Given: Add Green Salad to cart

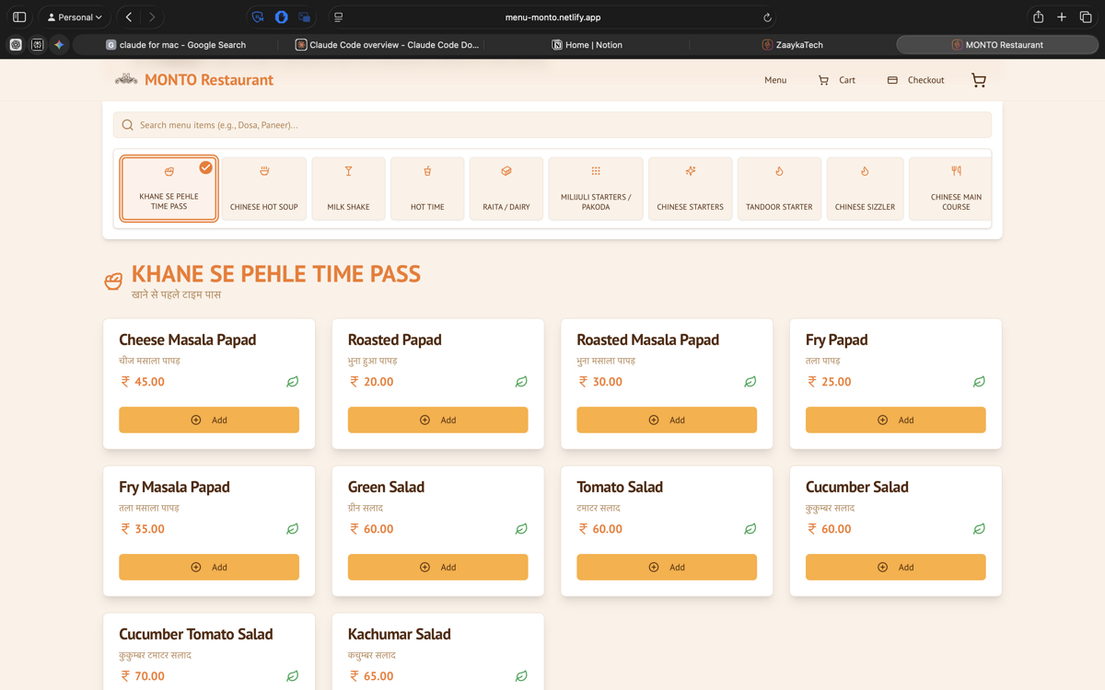Looking at the screenshot, I should [x=437, y=567].
